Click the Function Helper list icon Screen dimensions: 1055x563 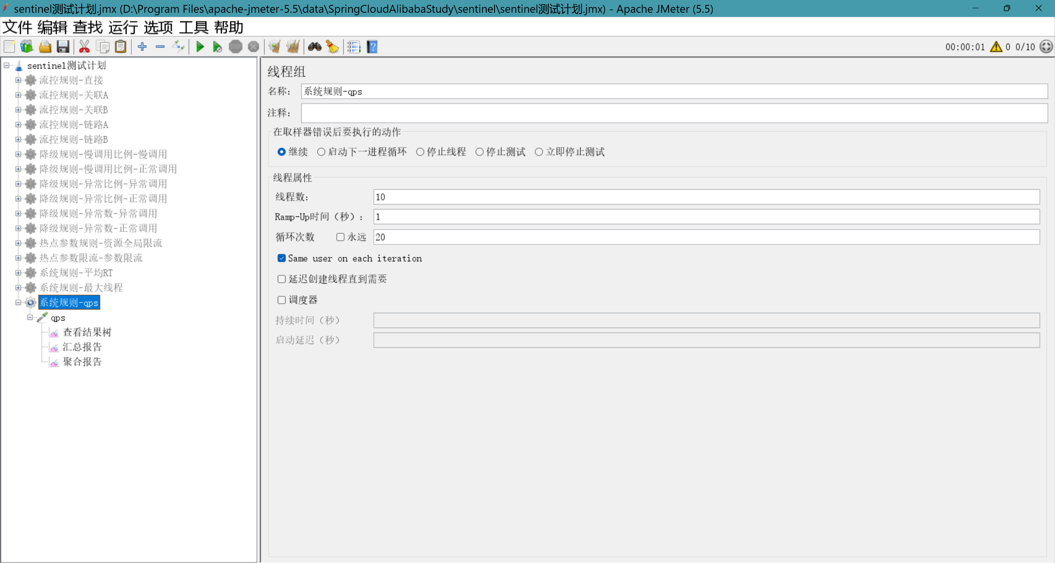tap(354, 47)
